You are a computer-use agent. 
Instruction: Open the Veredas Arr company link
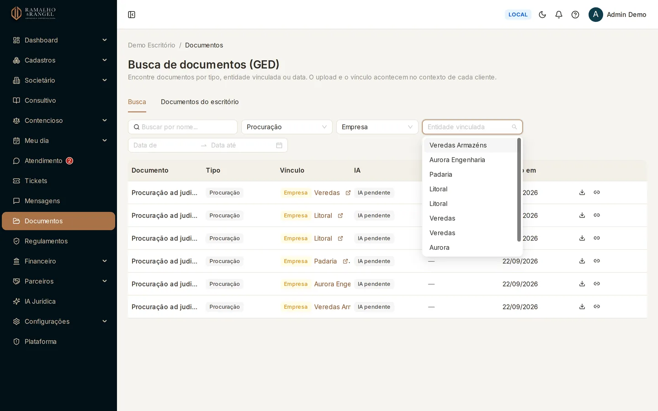[332, 307]
